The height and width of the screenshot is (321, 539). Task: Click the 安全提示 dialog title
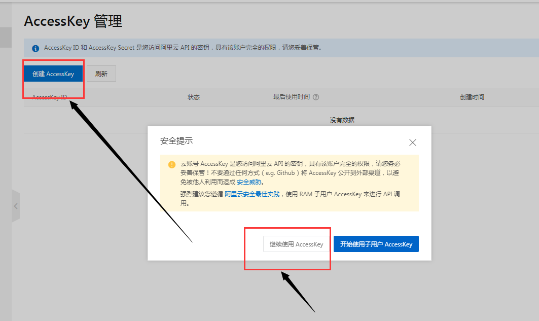point(176,141)
